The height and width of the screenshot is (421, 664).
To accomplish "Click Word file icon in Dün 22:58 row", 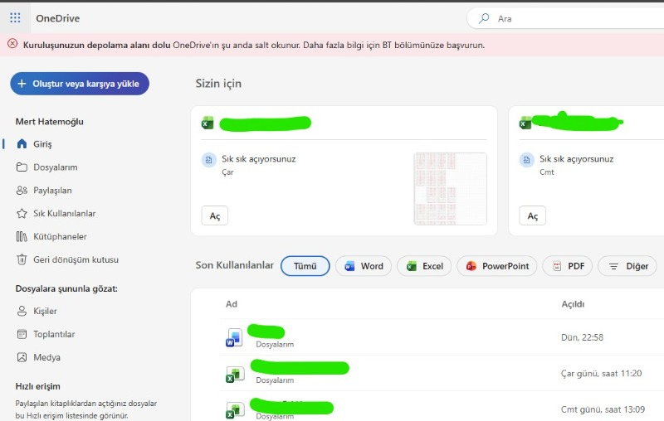I will [234, 338].
